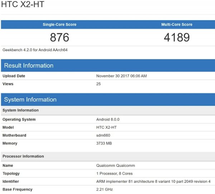Click the gray System Information subheader row
Viewport: 215px width, 194px height.
21,110
